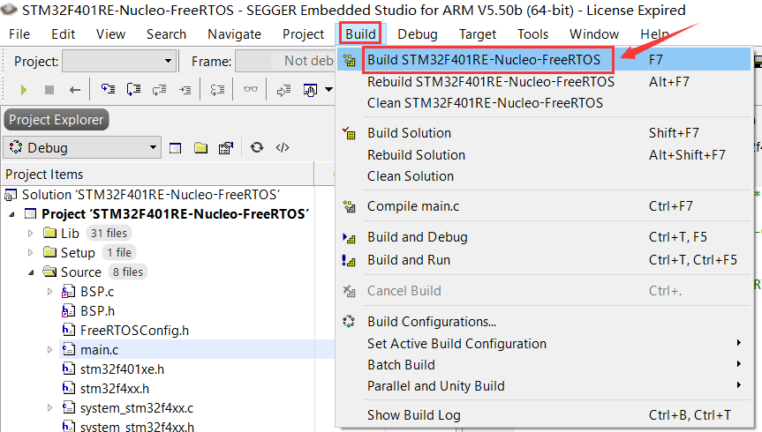The image size is (762, 432).
Task: Click the New Project icon in Project Explorer
Action: tap(175, 148)
